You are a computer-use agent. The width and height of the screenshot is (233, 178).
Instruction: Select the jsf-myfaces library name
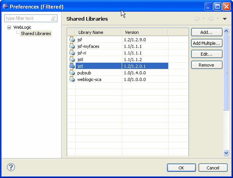[x=88, y=46]
